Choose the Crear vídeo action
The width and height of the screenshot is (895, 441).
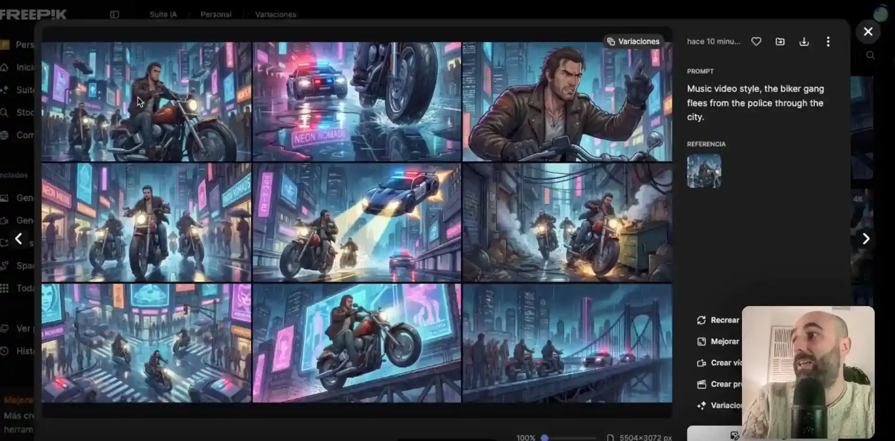pyautogui.click(x=719, y=363)
